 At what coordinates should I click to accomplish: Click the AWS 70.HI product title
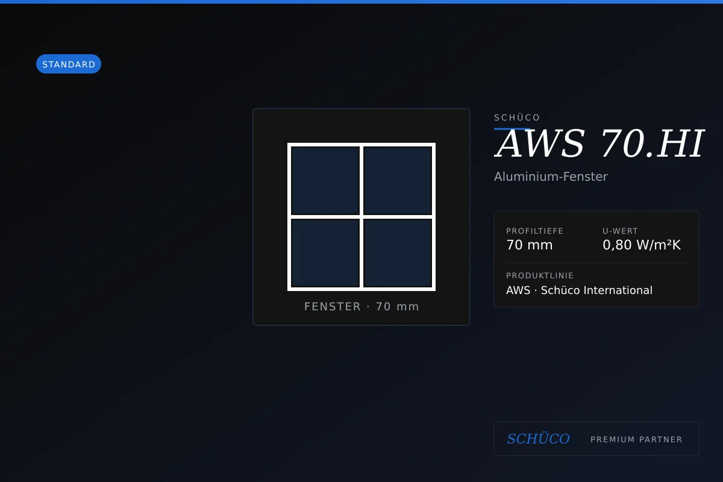(599, 145)
